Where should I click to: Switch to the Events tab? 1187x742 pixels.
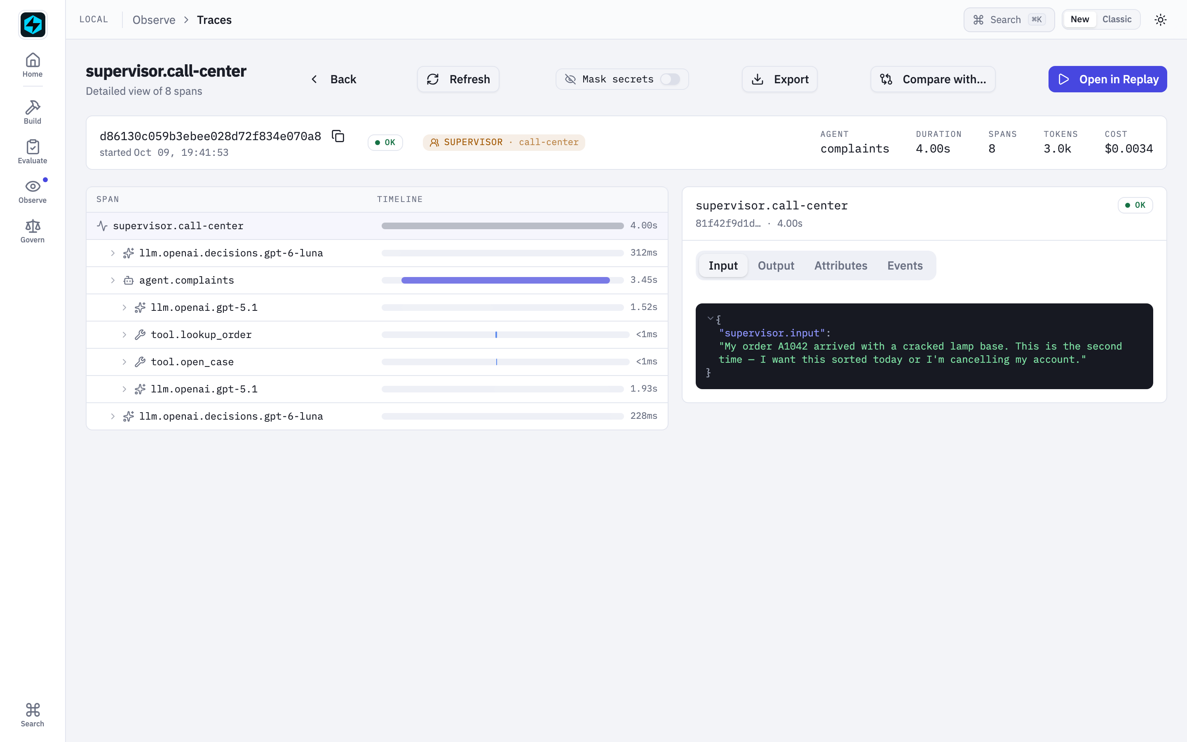(905, 265)
